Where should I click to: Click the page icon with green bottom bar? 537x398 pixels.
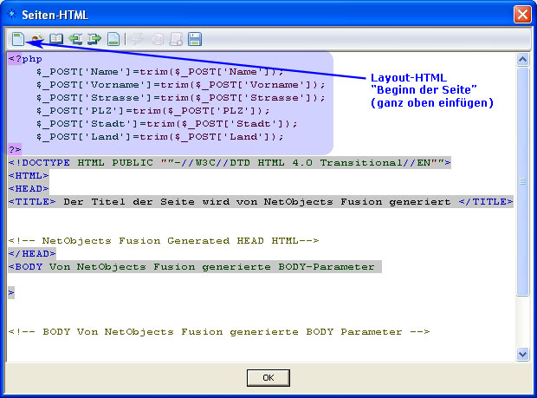tap(113, 39)
